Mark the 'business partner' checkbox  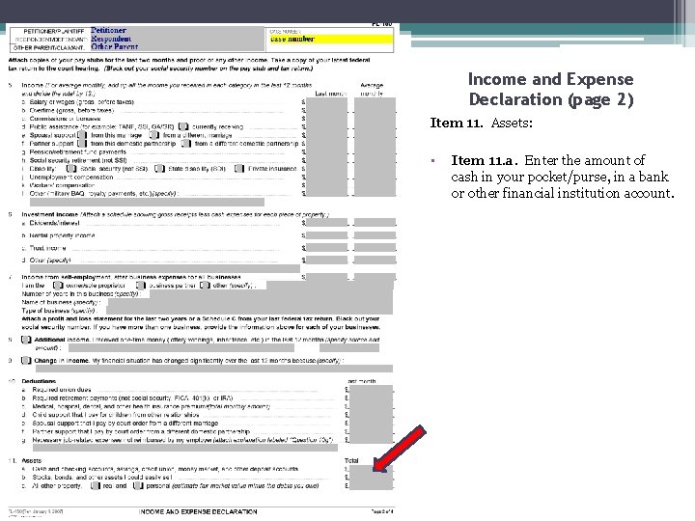tap(141, 286)
